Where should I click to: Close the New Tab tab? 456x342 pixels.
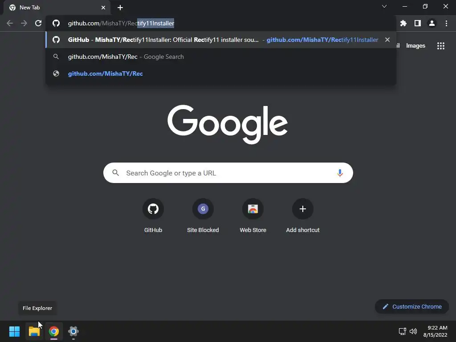[103, 8]
